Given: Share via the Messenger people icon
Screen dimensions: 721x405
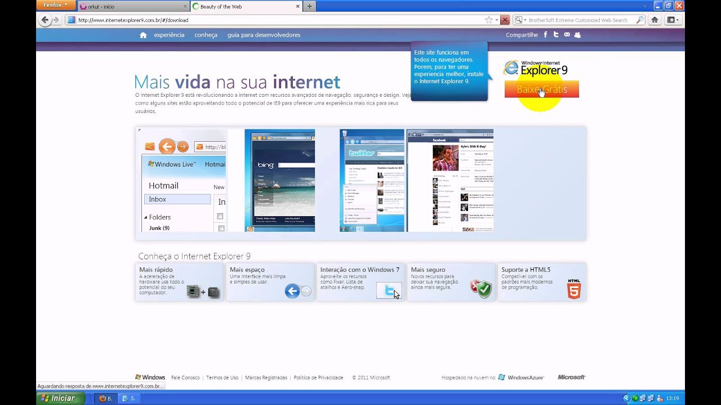Looking at the screenshot, I should tap(577, 35).
